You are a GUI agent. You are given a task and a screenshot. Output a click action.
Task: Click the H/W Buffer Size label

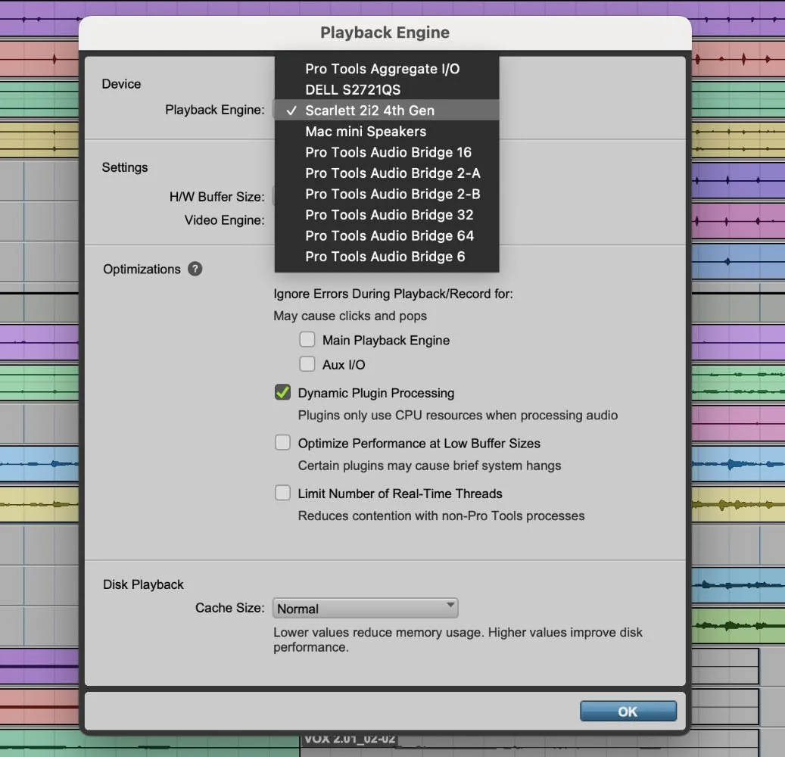(x=216, y=197)
